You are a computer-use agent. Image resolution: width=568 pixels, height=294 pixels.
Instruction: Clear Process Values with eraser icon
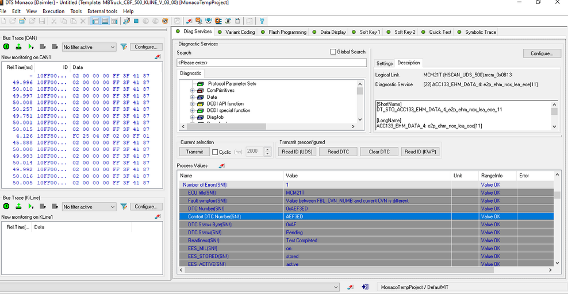[x=222, y=165]
